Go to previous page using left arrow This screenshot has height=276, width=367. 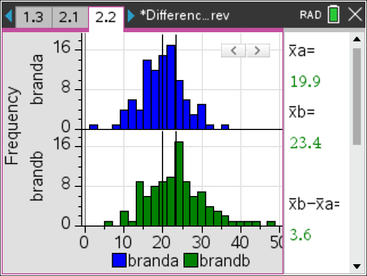(x=8, y=16)
